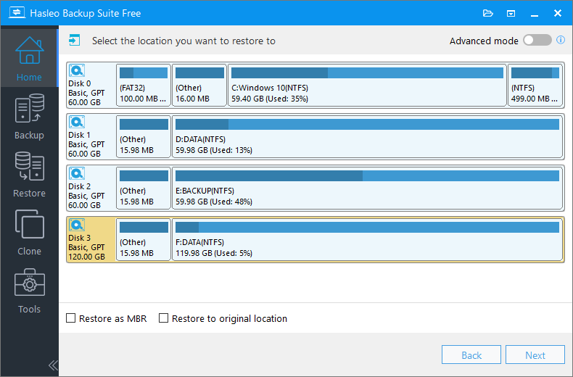
Task: Select the C:Windows 10 NTFS partition
Action: point(367,85)
